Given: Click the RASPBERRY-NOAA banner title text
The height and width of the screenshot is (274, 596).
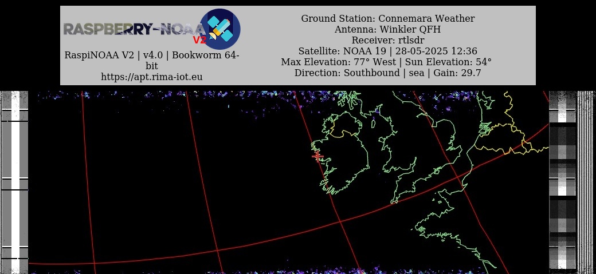Looking at the screenshot, I should [x=134, y=29].
